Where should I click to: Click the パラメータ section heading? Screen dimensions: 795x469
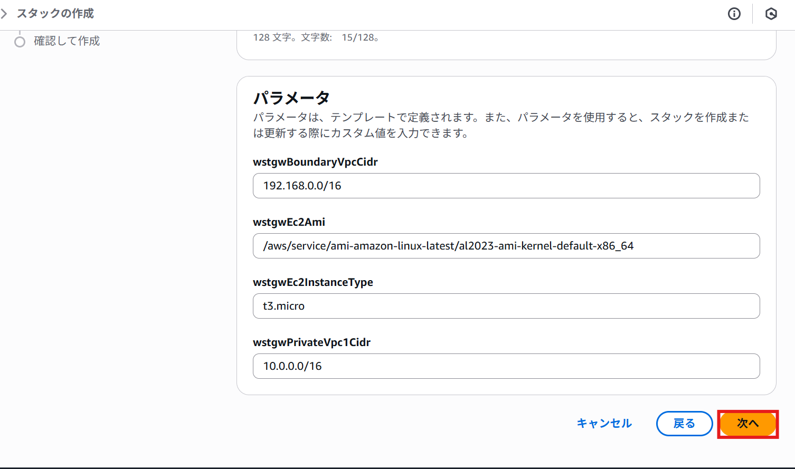pos(291,98)
